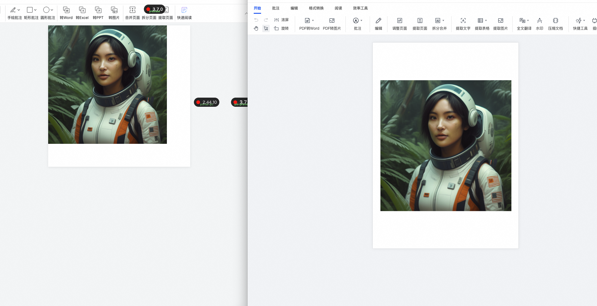Select the 手绘批注 freehand annotation pen
The width and height of the screenshot is (597, 306).
pyautogui.click(x=13, y=10)
